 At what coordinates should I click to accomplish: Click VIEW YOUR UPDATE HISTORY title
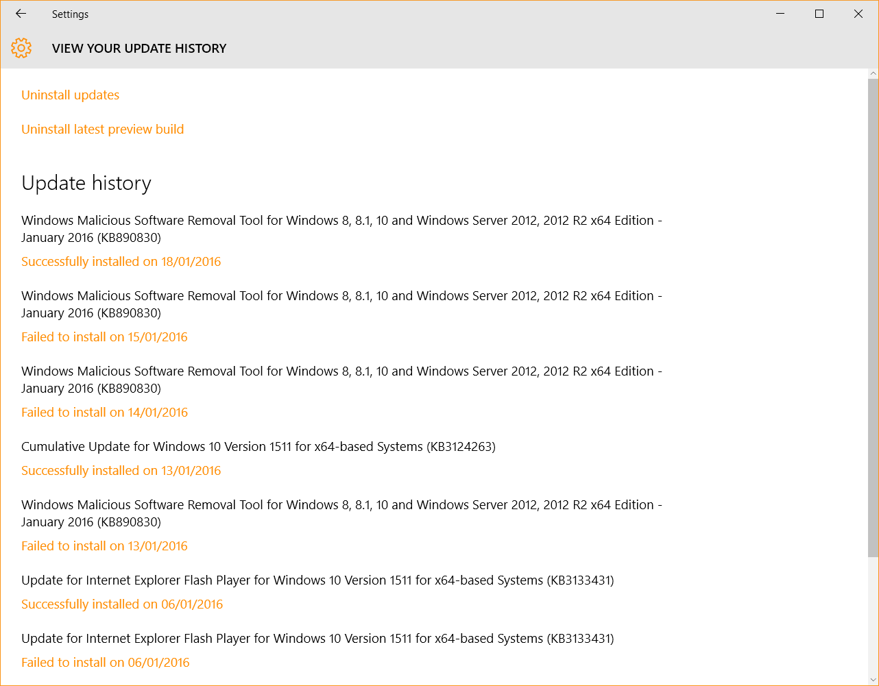[x=139, y=49]
